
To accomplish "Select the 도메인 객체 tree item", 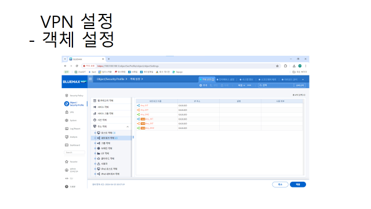I will coord(105,149).
